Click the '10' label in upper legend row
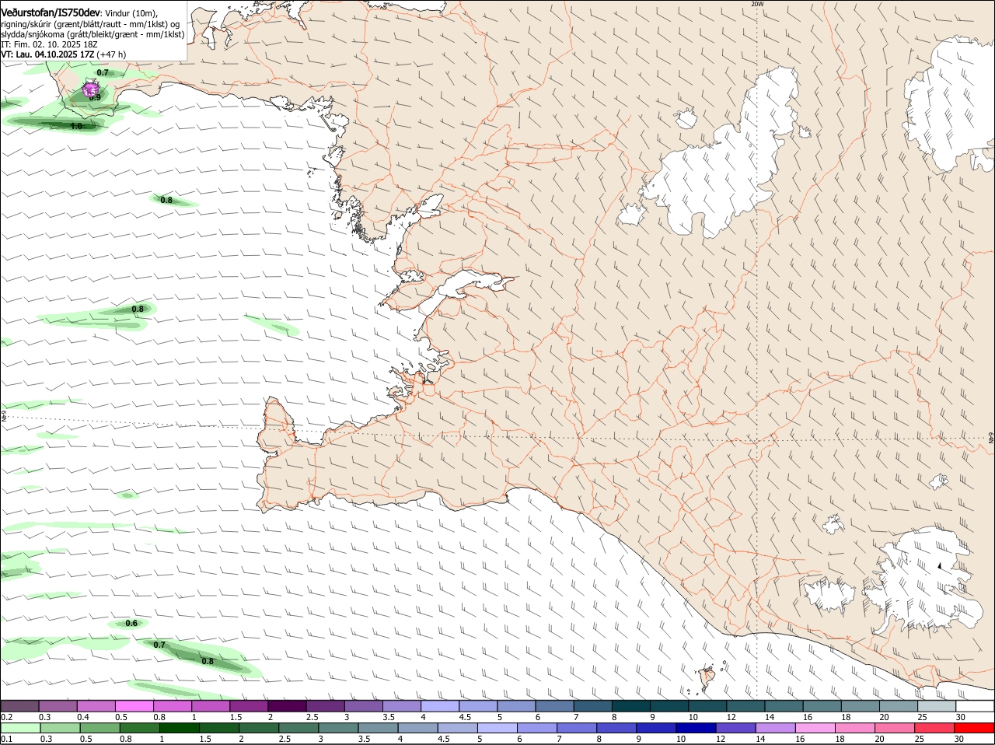Image resolution: width=995 pixels, height=745 pixels. pyautogui.click(x=693, y=716)
